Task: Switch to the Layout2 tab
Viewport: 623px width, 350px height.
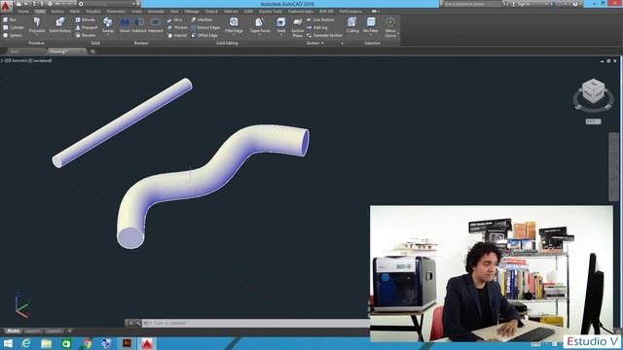Action: pos(54,331)
